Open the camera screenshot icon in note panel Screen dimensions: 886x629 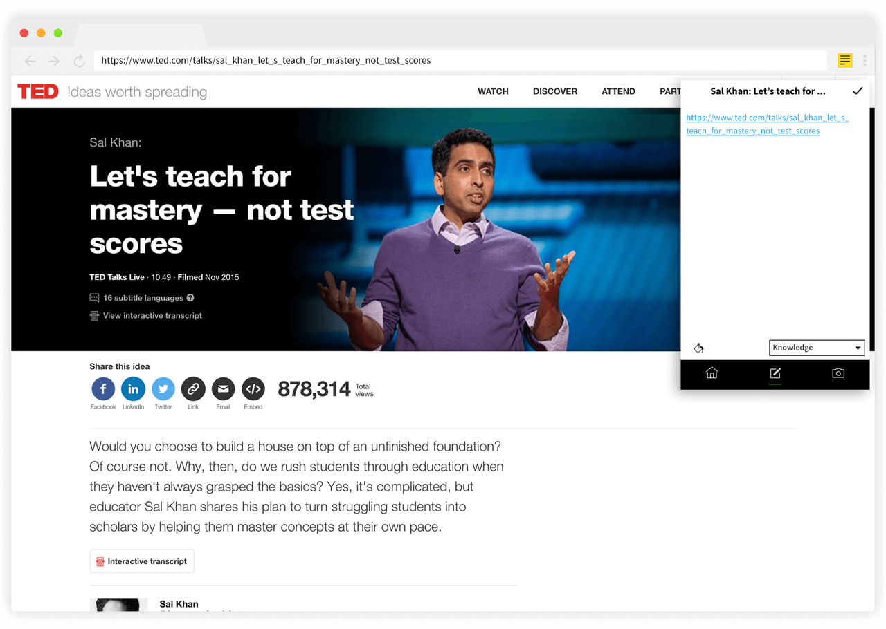[x=838, y=373]
